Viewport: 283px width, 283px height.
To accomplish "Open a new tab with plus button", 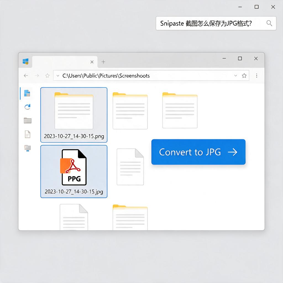I will coord(103,62).
